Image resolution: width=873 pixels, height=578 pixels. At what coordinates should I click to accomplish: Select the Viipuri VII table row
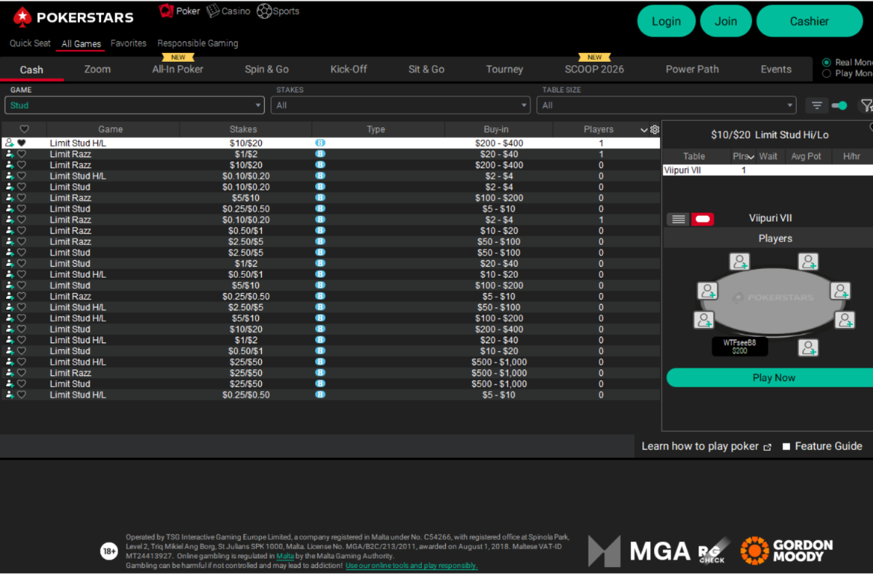click(768, 170)
